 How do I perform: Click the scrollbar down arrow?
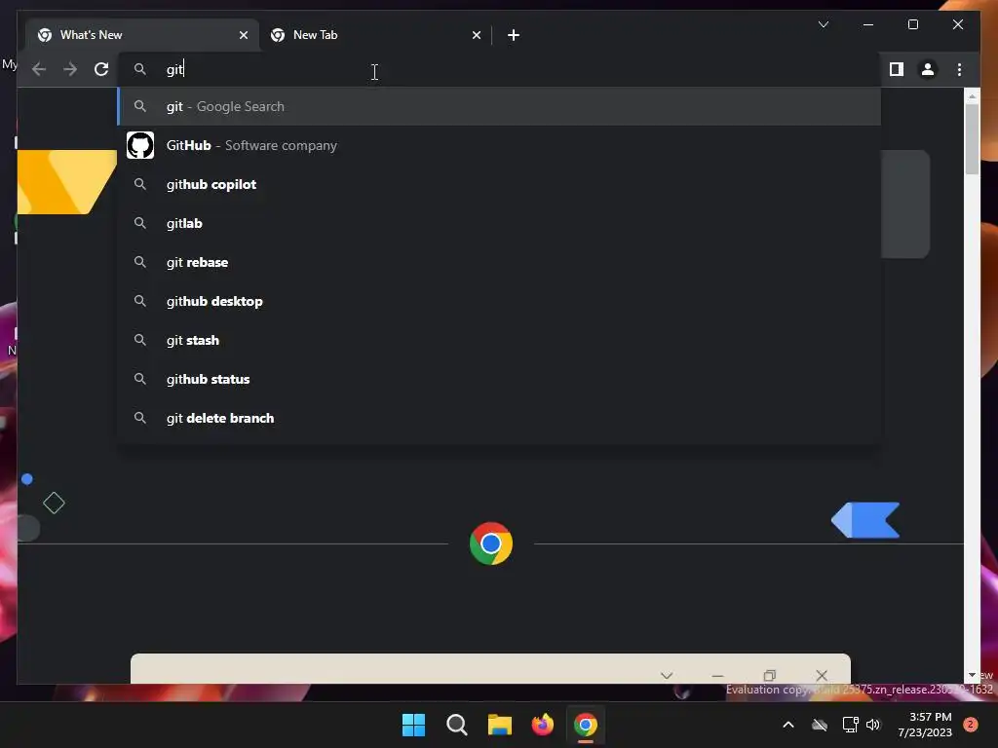click(972, 676)
